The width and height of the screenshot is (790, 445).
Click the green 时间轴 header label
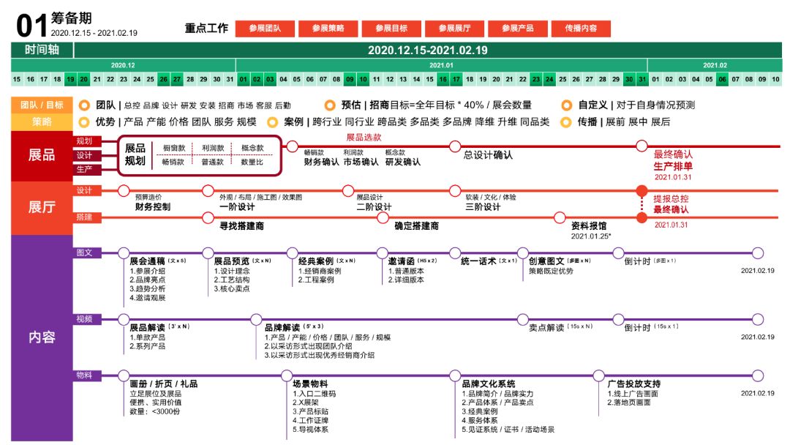(42, 51)
